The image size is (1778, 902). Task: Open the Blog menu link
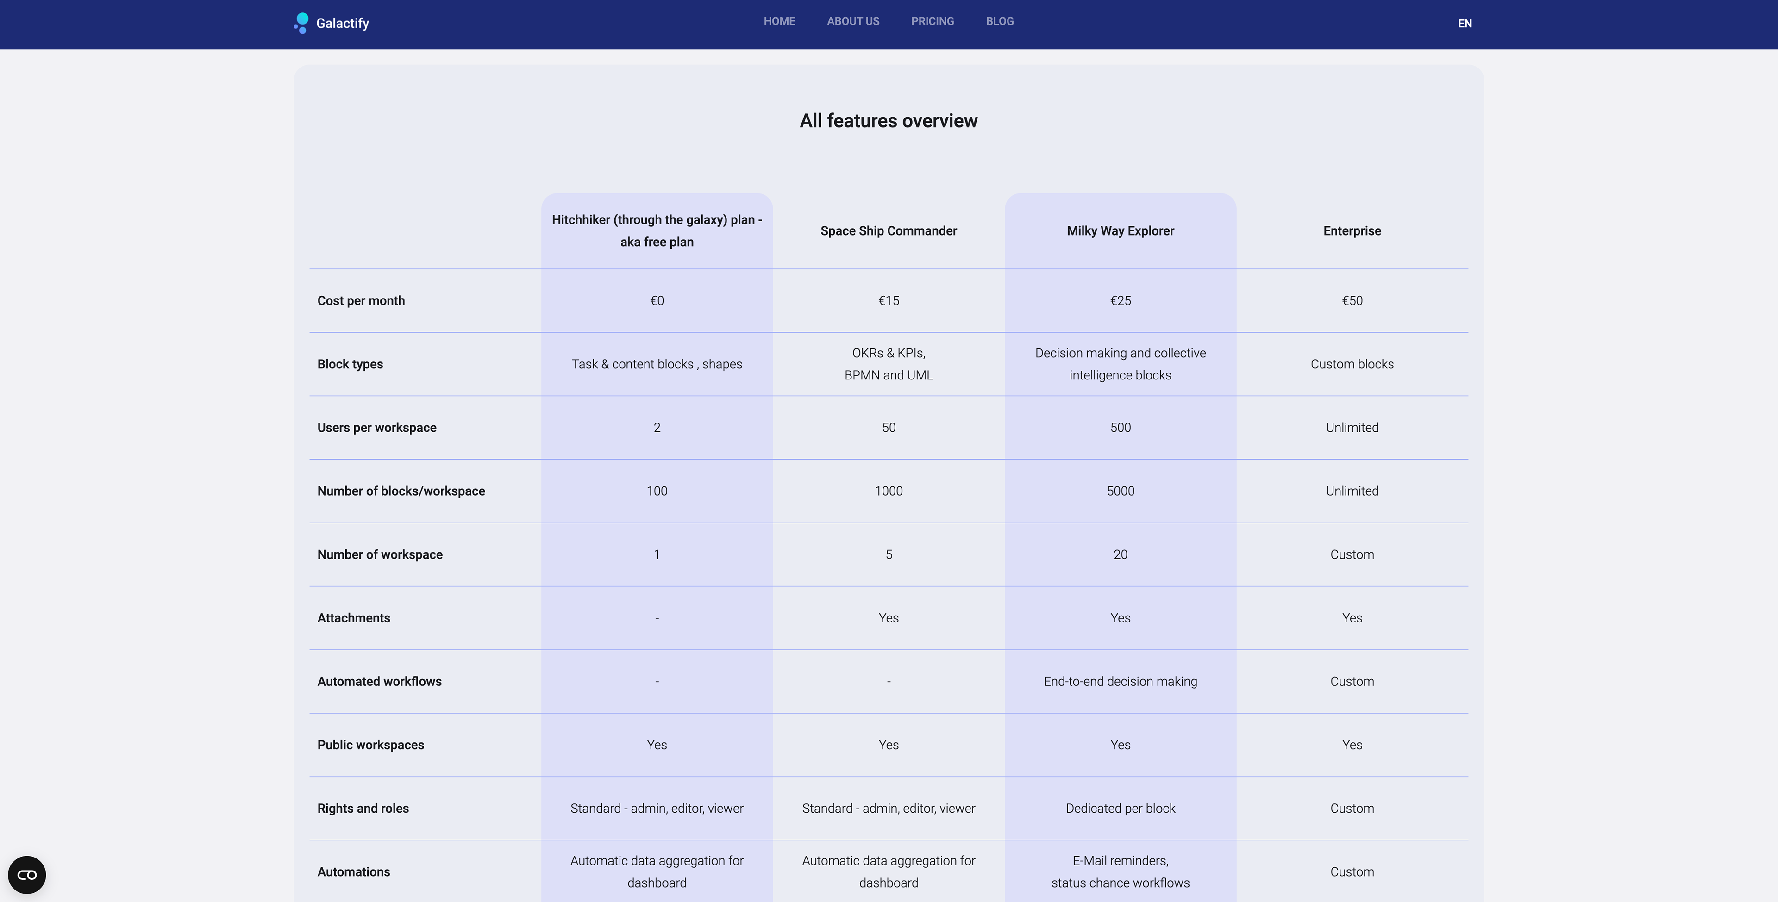pyautogui.click(x=1000, y=21)
